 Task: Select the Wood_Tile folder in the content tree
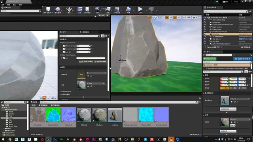click(13, 127)
